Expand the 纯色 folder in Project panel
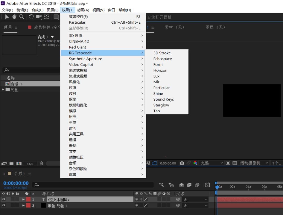The height and width of the screenshot is (215, 283). (3, 89)
